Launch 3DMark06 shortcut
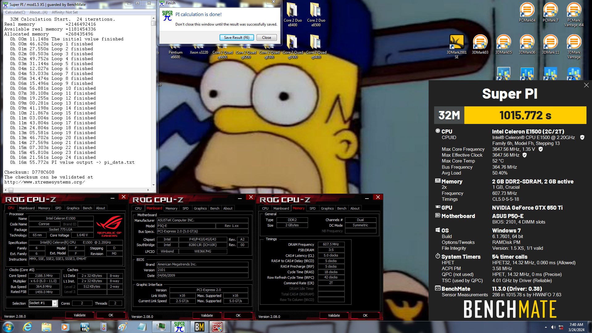The image size is (592, 333). coord(527,44)
